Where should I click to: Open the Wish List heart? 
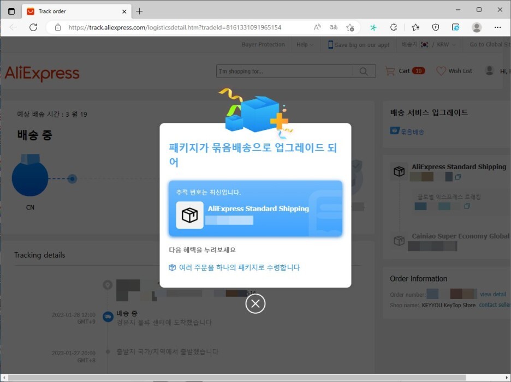point(454,71)
